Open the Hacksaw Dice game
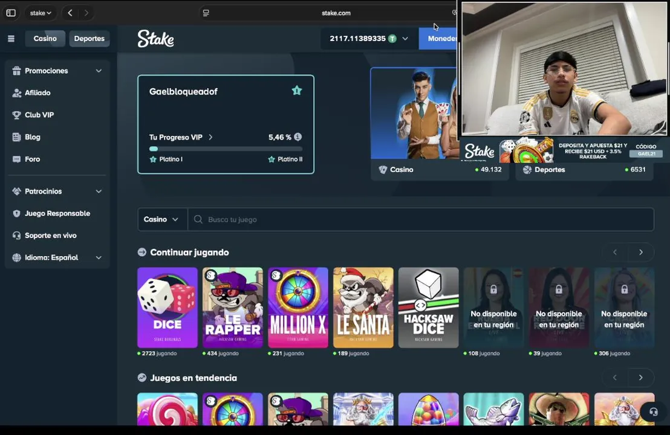The height and width of the screenshot is (435, 670). 428,308
